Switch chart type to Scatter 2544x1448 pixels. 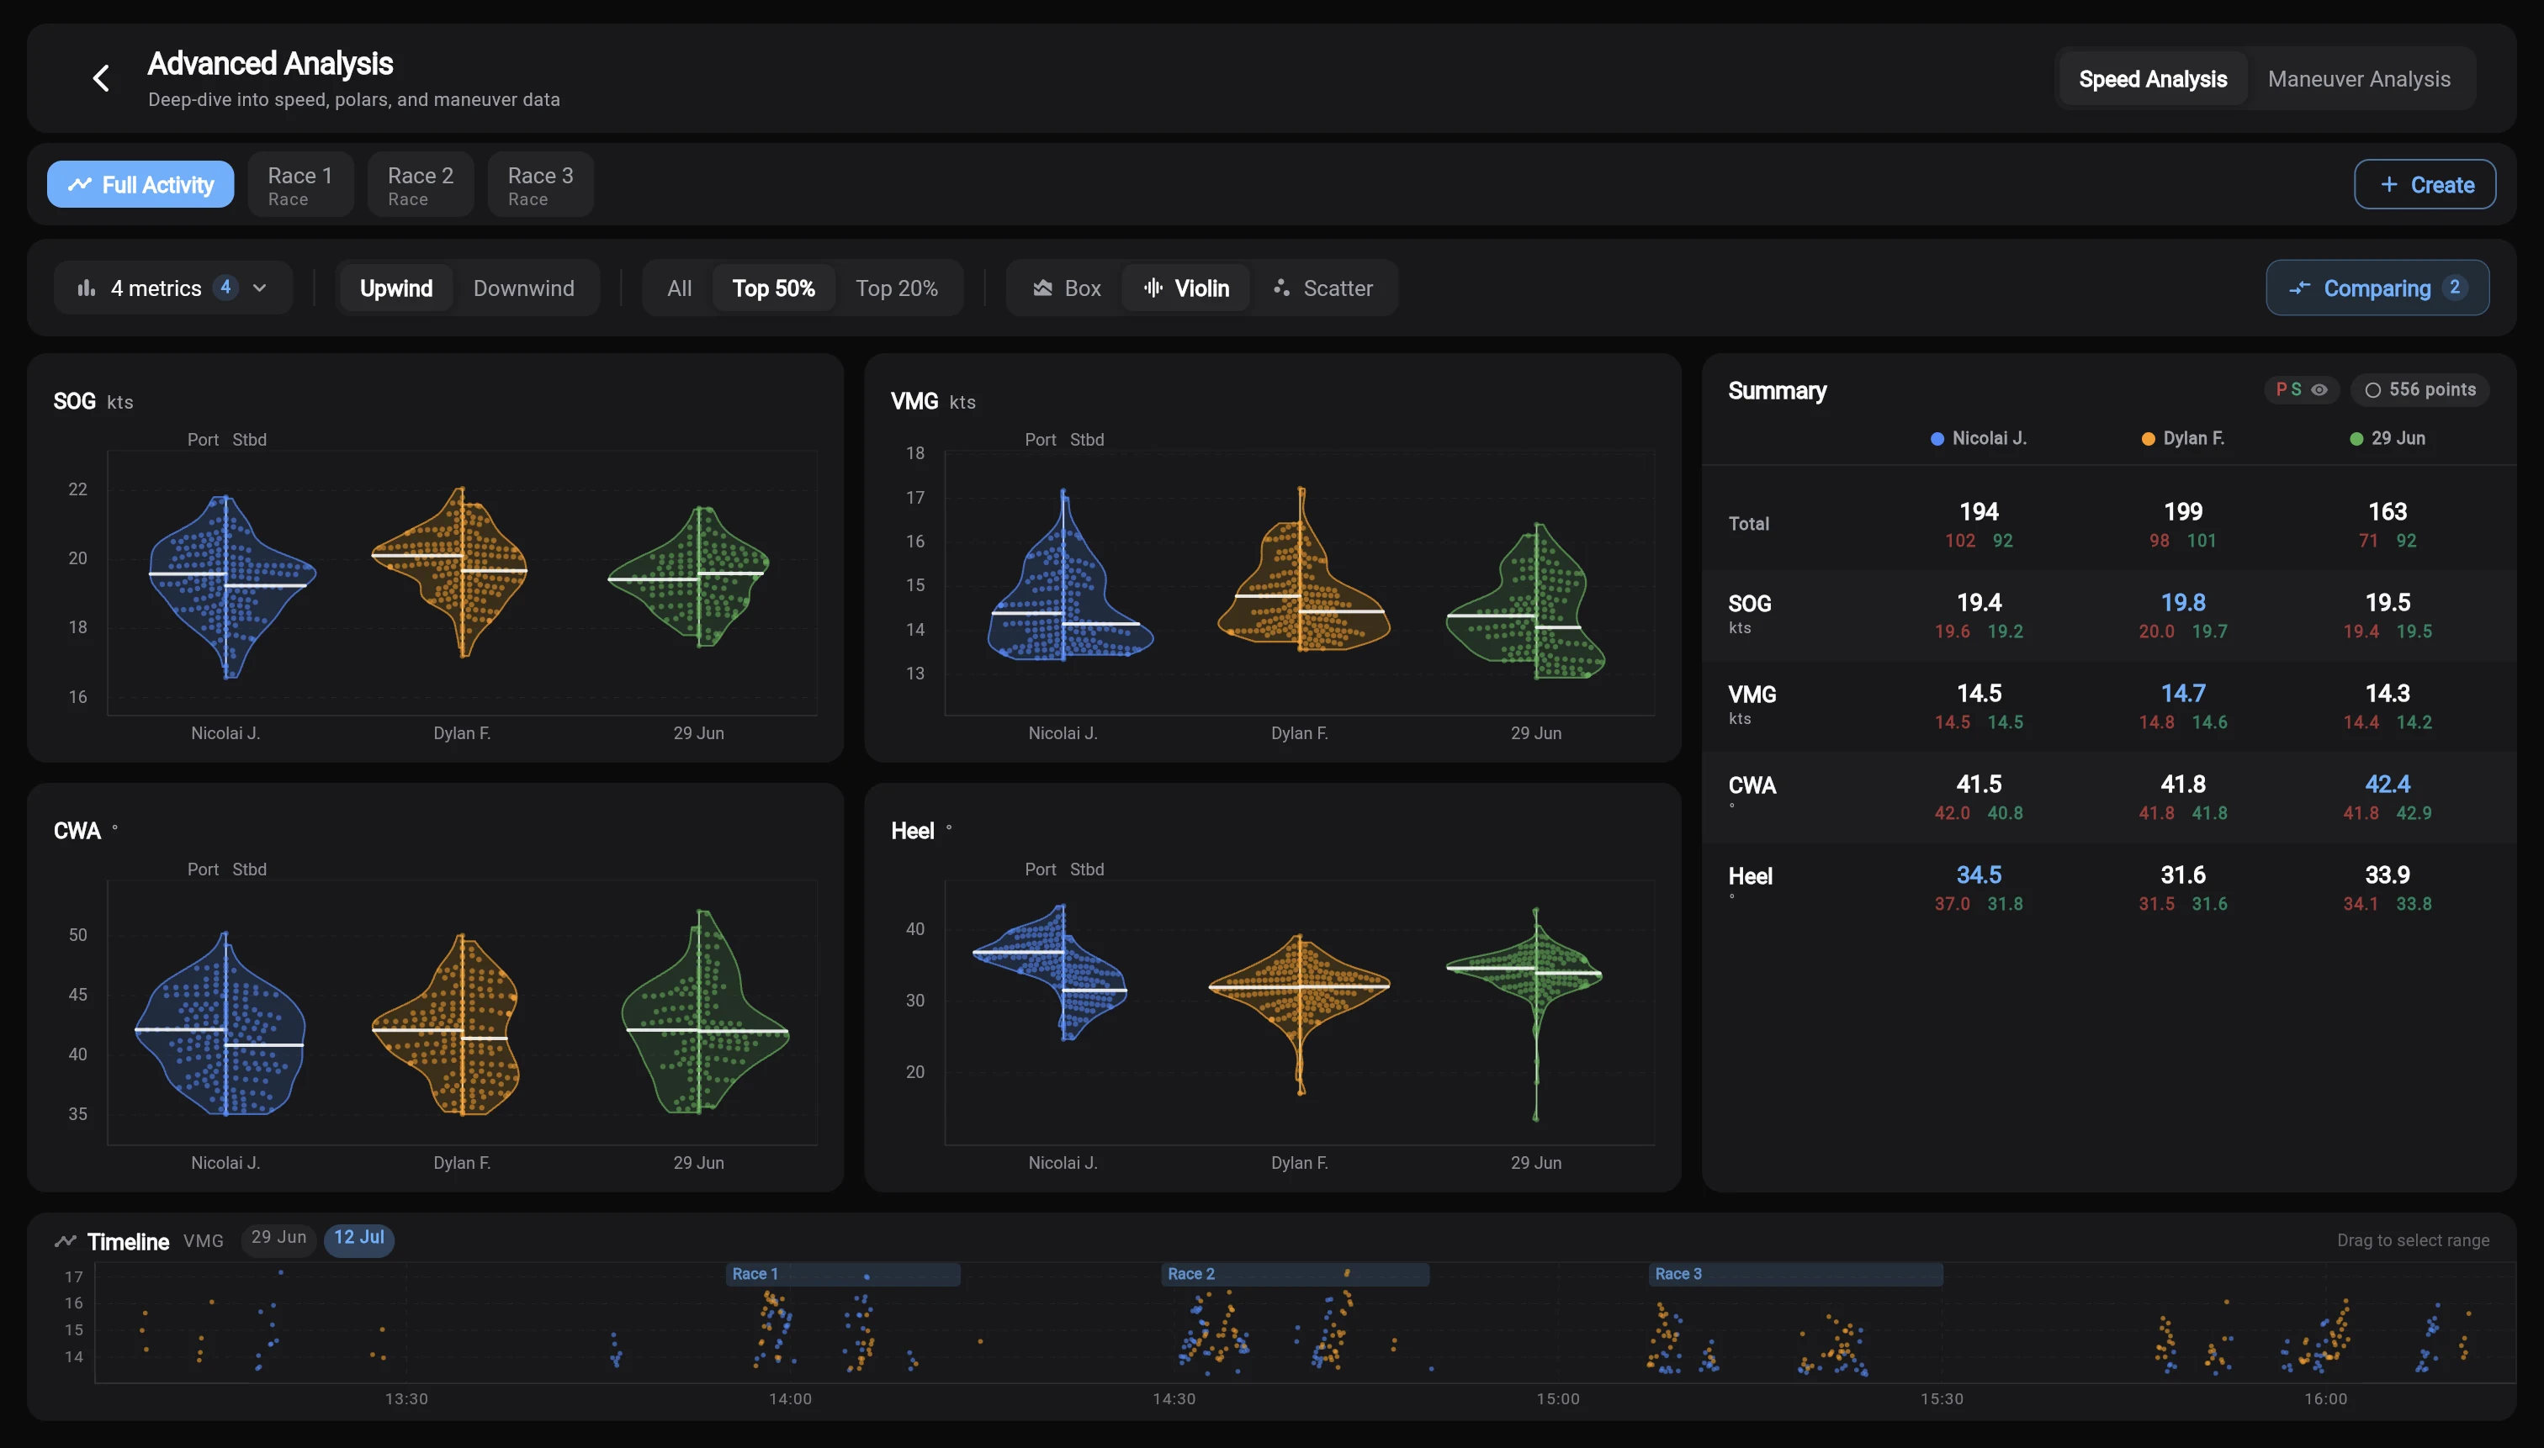(x=1322, y=288)
